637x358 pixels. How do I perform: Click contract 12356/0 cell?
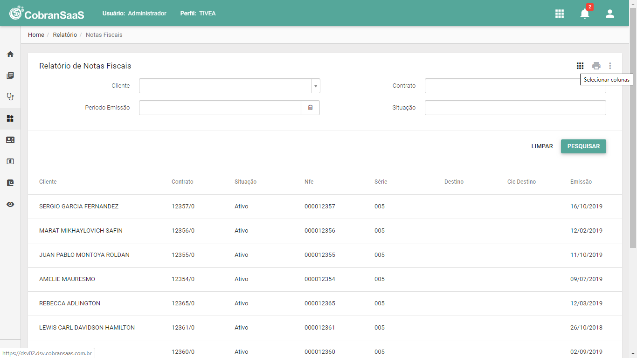click(183, 231)
